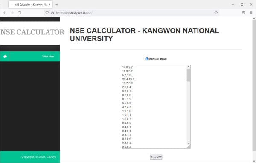Click the Copyright (c) 2022, EnvSys text
The width and height of the screenshot is (256, 163).
[39, 157]
